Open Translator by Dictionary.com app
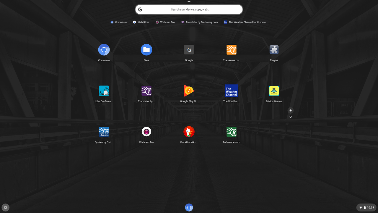The image size is (378, 213). coord(146,91)
